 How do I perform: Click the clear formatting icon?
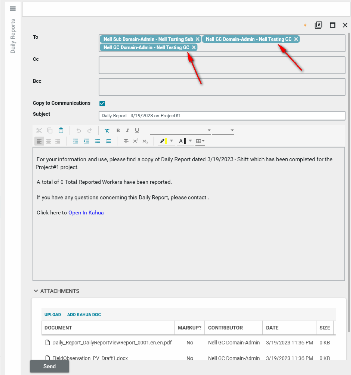(x=107, y=131)
